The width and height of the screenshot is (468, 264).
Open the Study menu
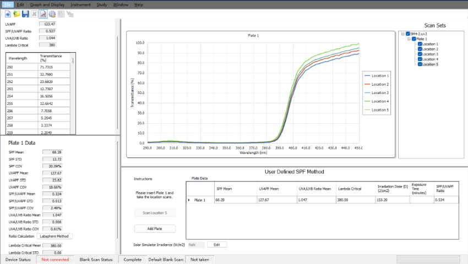coord(102,4)
